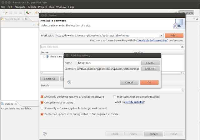
Task: Click the scroll right arrow of software list
Action: (183, 73)
